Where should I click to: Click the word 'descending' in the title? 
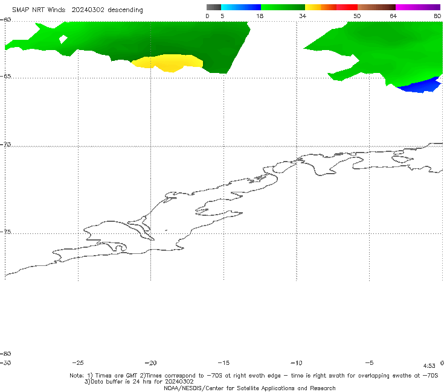coord(125,10)
